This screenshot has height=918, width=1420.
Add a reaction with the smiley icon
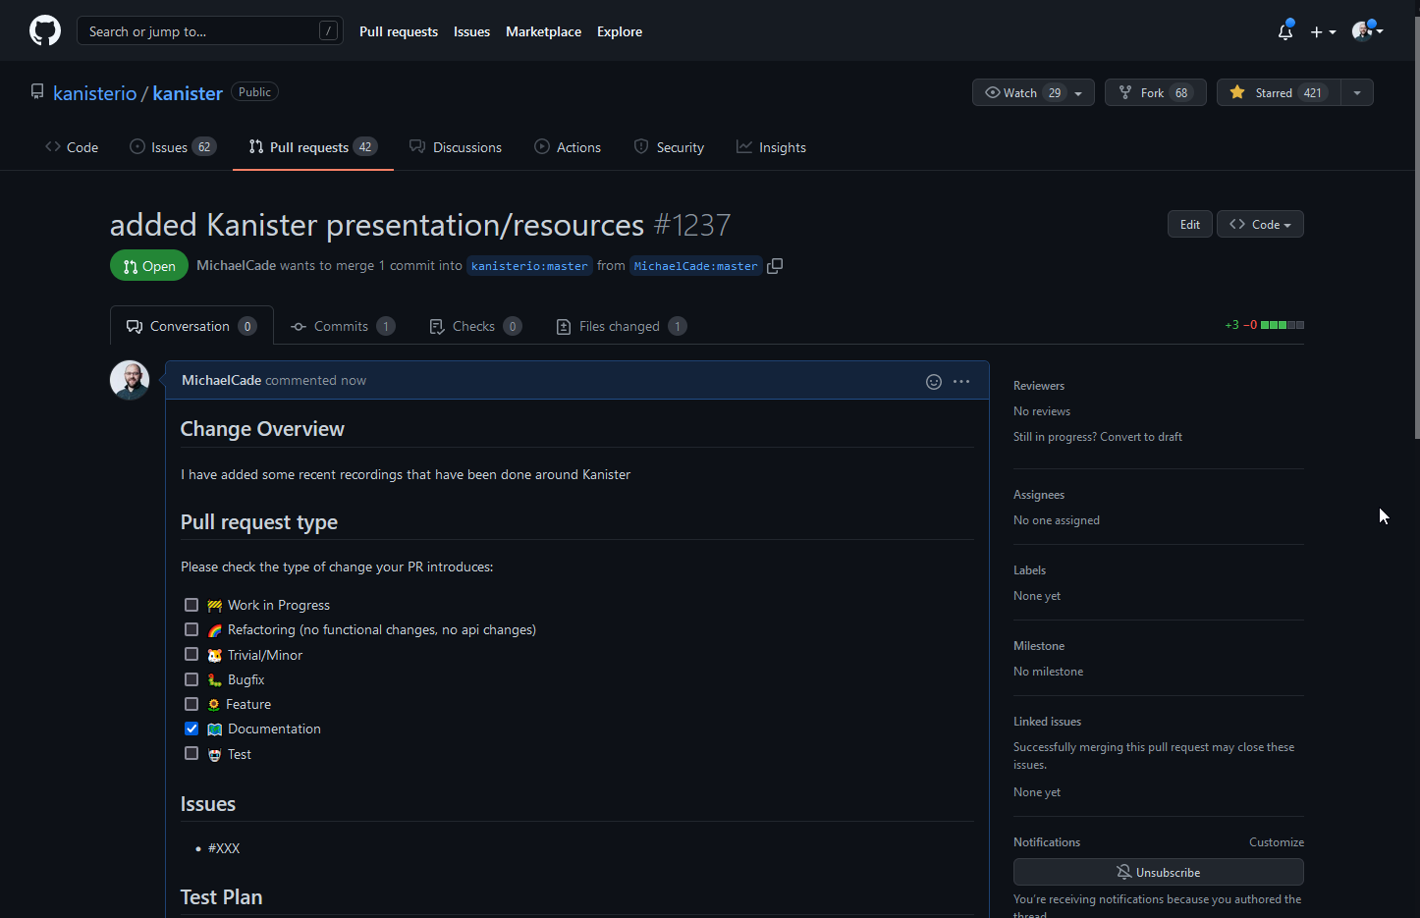pos(934,381)
